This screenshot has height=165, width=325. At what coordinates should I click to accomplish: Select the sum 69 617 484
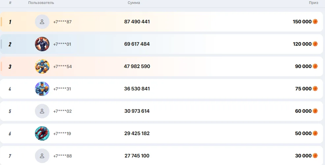(137, 44)
